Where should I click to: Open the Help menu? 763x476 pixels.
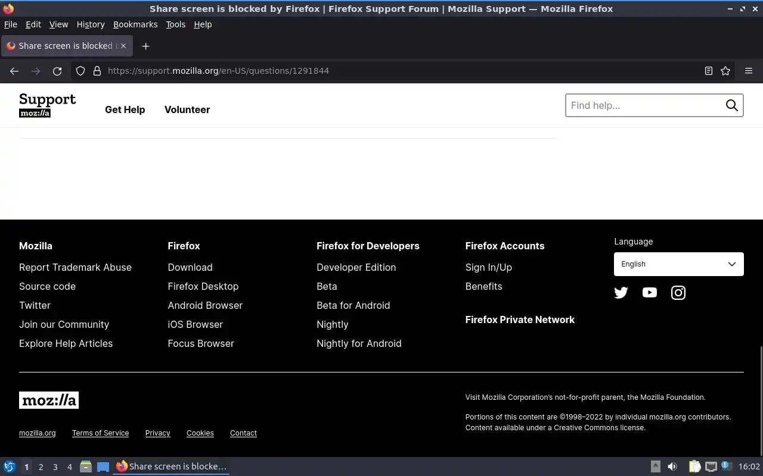point(203,24)
